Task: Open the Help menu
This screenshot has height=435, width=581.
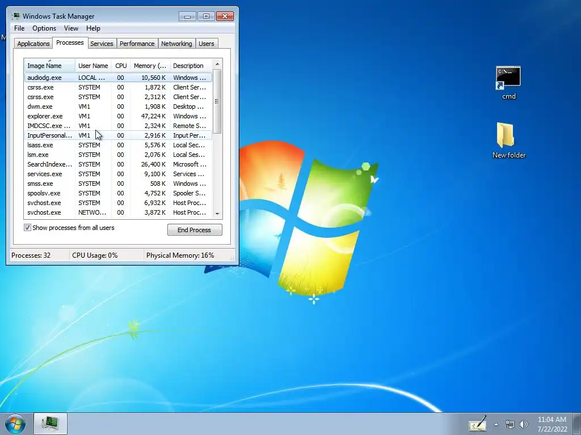Action: (93, 28)
